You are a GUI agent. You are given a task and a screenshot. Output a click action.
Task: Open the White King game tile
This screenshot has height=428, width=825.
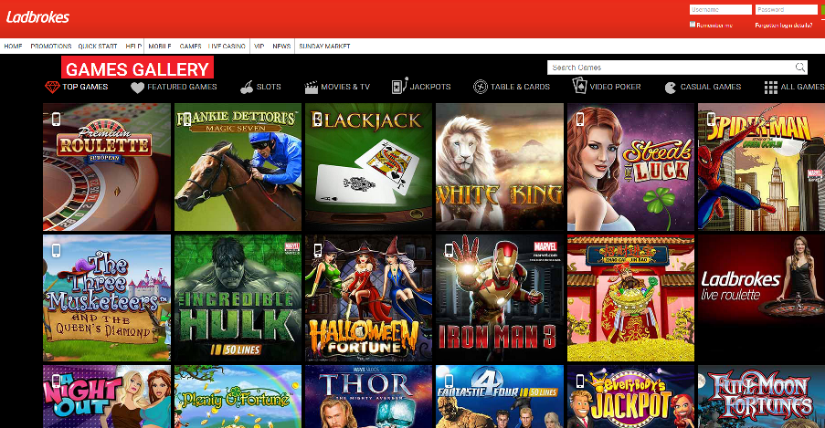coord(500,167)
